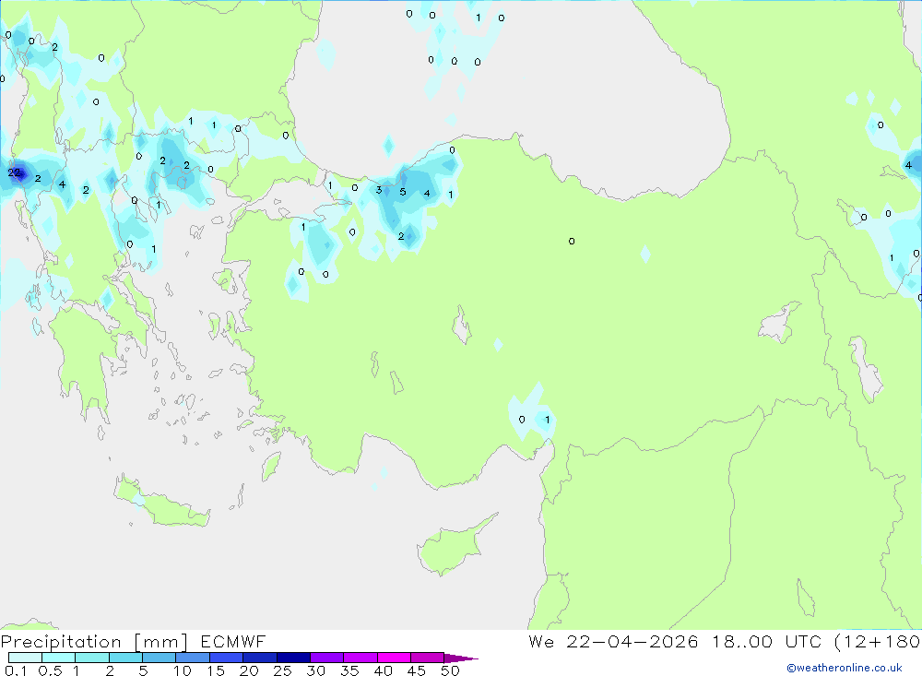Click the '0.5' legend scale label
This screenshot has width=922, height=676.
[50, 670]
